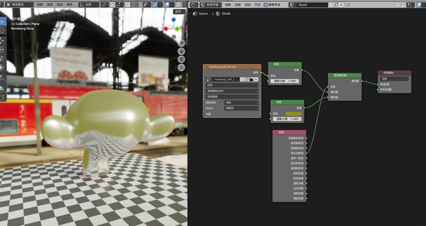Image resolution: width=426 pixels, height=226 pixels.
Task: Click the hand pan view icon
Action: 181,51
